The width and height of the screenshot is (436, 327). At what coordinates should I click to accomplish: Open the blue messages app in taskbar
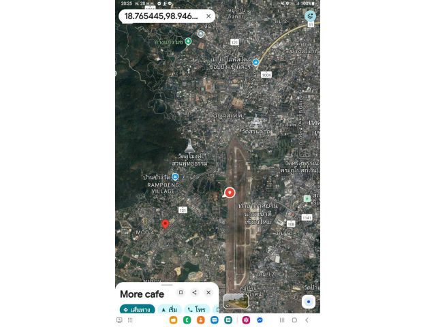tap(215, 320)
